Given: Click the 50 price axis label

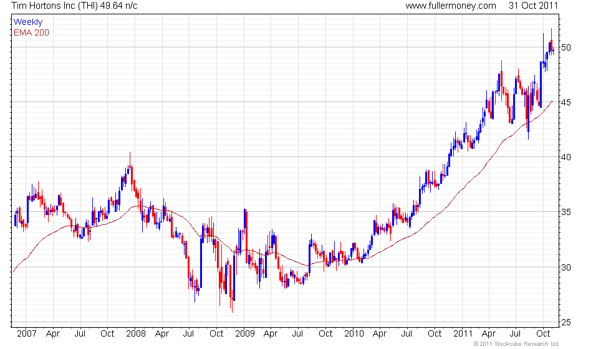Looking at the screenshot, I should pos(566,47).
